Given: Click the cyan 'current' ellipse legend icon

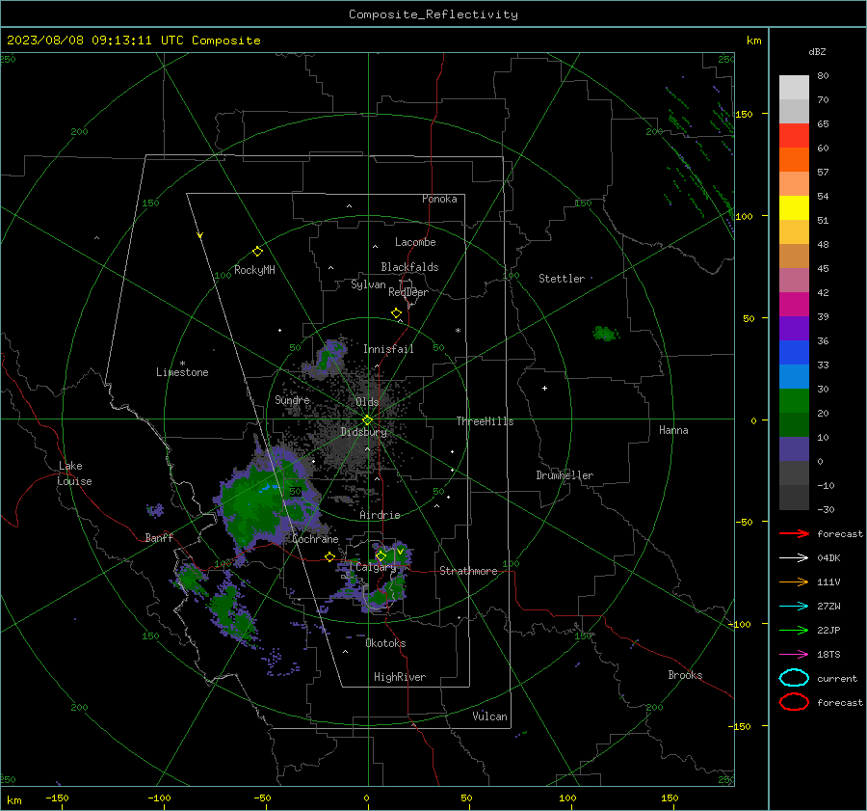Looking at the screenshot, I should 794,678.
